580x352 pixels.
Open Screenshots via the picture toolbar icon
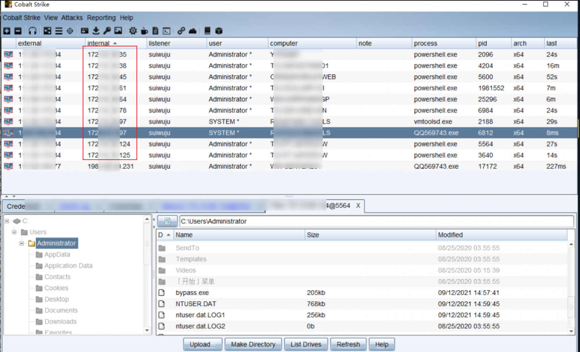click(118, 31)
